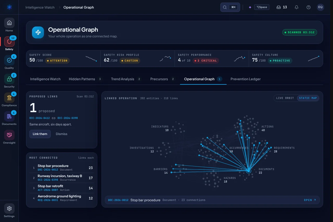The width and height of the screenshot is (333, 222).
Task: Select Runway incursion, taxiway B row
Action: click(x=62, y=178)
